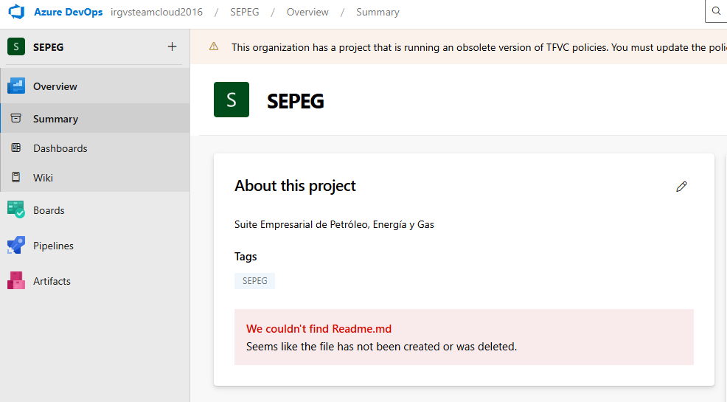Click the We couldn't find Readme.md message
727x402 pixels.
(x=319, y=329)
